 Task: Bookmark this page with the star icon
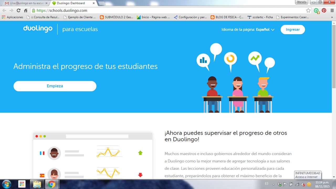click(x=308, y=10)
